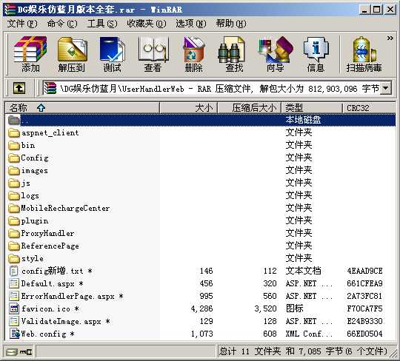This screenshot has width=400, height=361.
Task: Open the address path dropdown
Action: 385,89
